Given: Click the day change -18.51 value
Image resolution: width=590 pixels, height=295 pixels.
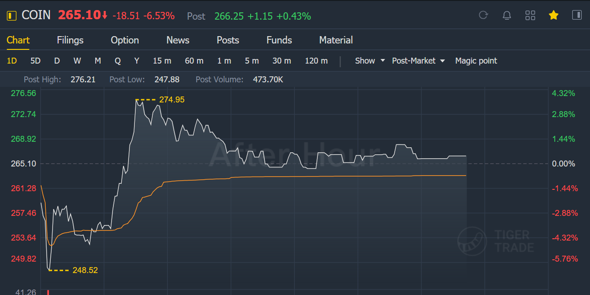Looking at the screenshot, I should tap(126, 16).
